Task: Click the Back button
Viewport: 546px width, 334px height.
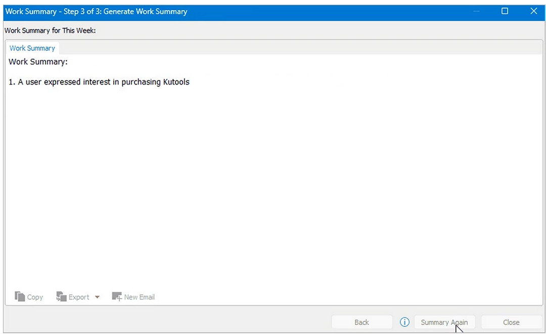Action: (361, 322)
